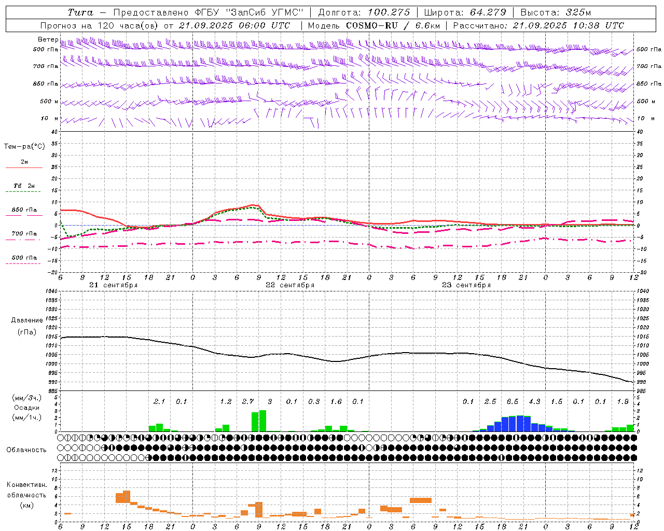Screen dimensions: 664x531
Task: Click precipitation value "1.2"
Action: coord(226,401)
